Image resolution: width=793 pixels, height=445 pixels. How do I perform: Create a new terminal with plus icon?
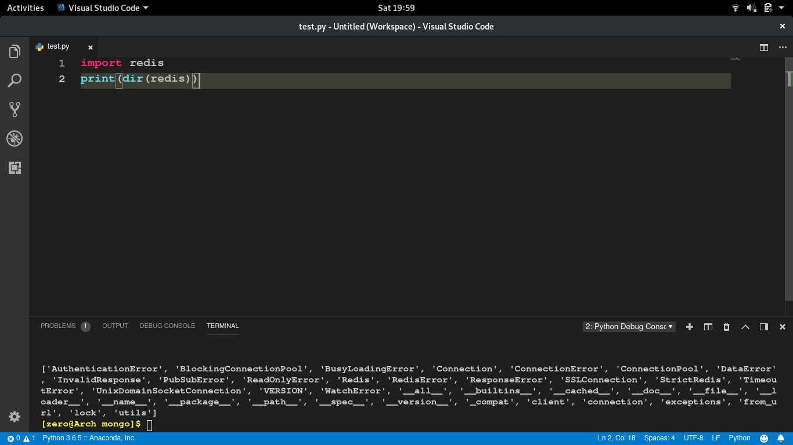pos(690,327)
